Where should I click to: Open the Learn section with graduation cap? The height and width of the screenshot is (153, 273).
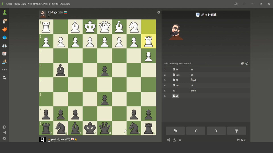click(5, 38)
